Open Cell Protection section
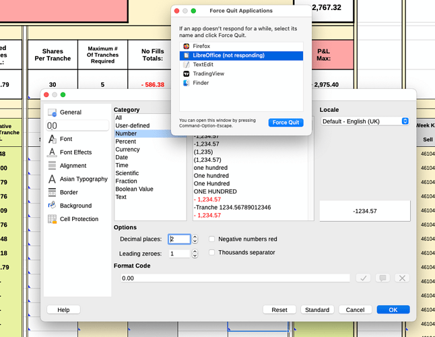435x337 pixels. coord(77,219)
